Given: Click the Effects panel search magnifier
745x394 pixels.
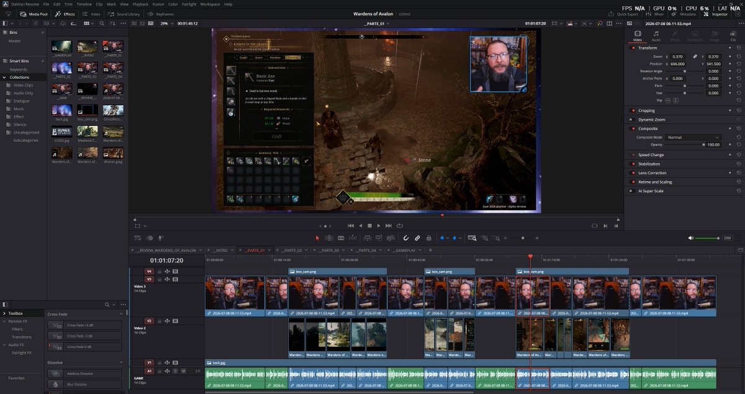Looking at the screenshot, I should 107,305.
